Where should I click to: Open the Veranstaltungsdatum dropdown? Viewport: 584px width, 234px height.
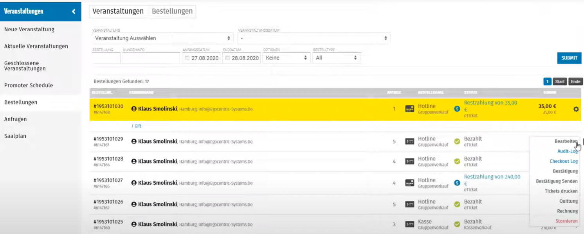pyautogui.click(x=314, y=38)
